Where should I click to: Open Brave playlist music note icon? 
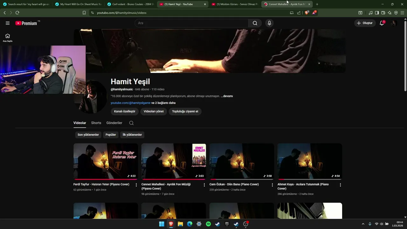370,13
